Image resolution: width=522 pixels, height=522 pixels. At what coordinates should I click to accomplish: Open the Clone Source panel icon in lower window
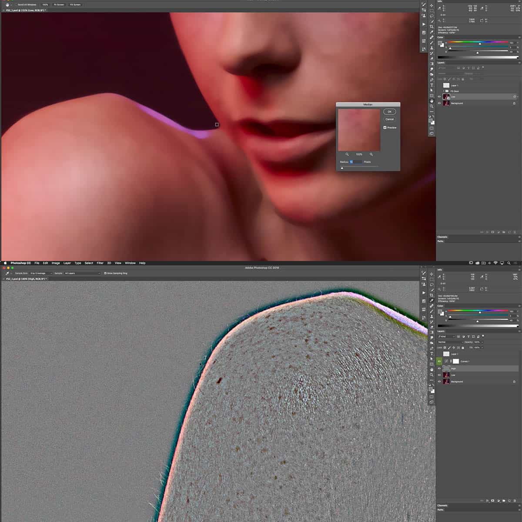point(424,284)
